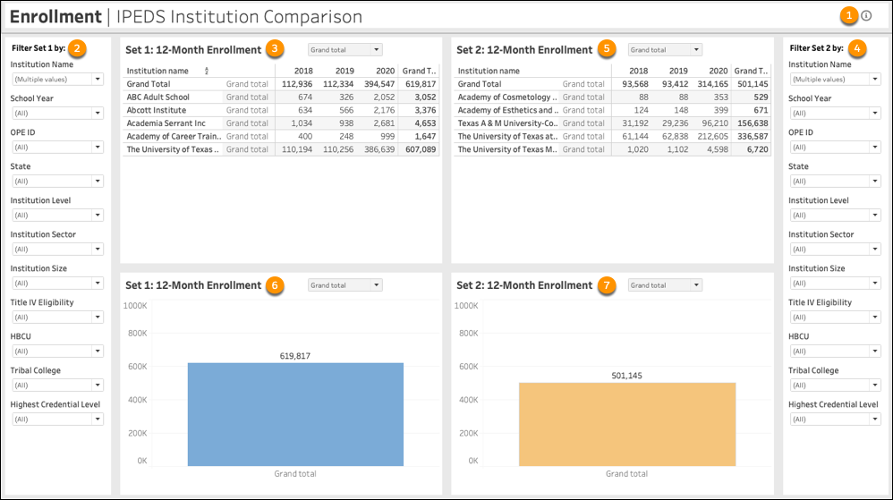Click Institution name header in Set 2 table
893x500 pixels.
489,72
